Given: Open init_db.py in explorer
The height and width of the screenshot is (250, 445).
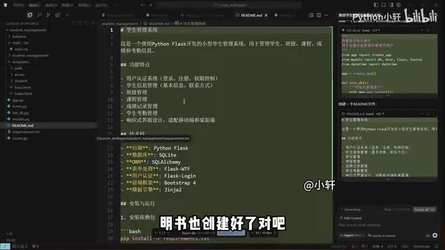Looking at the screenshot, I should 20,112.
